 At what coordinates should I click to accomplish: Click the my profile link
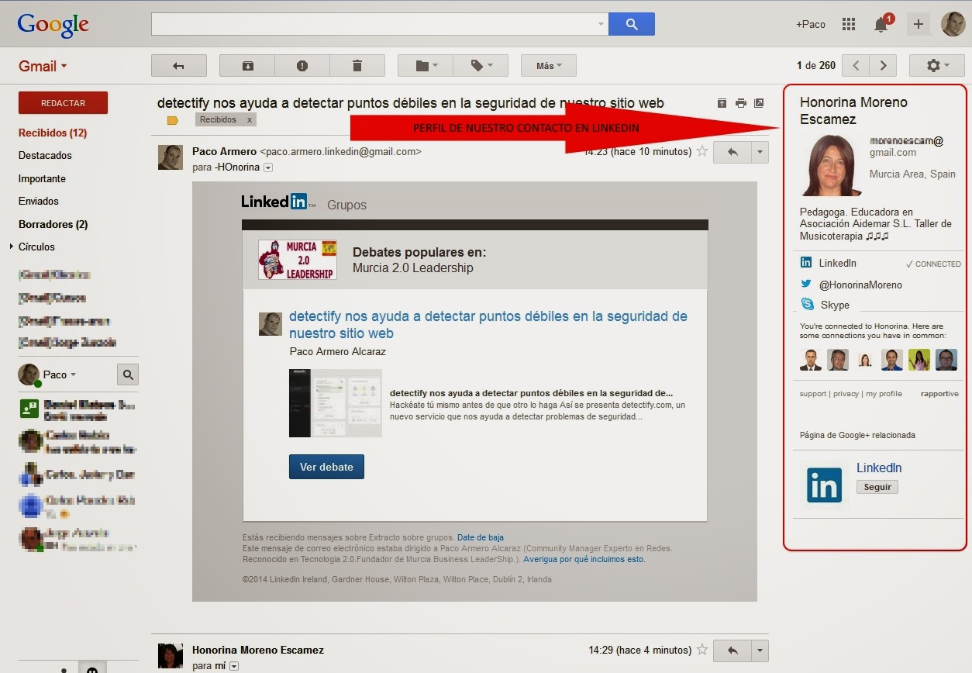[884, 394]
